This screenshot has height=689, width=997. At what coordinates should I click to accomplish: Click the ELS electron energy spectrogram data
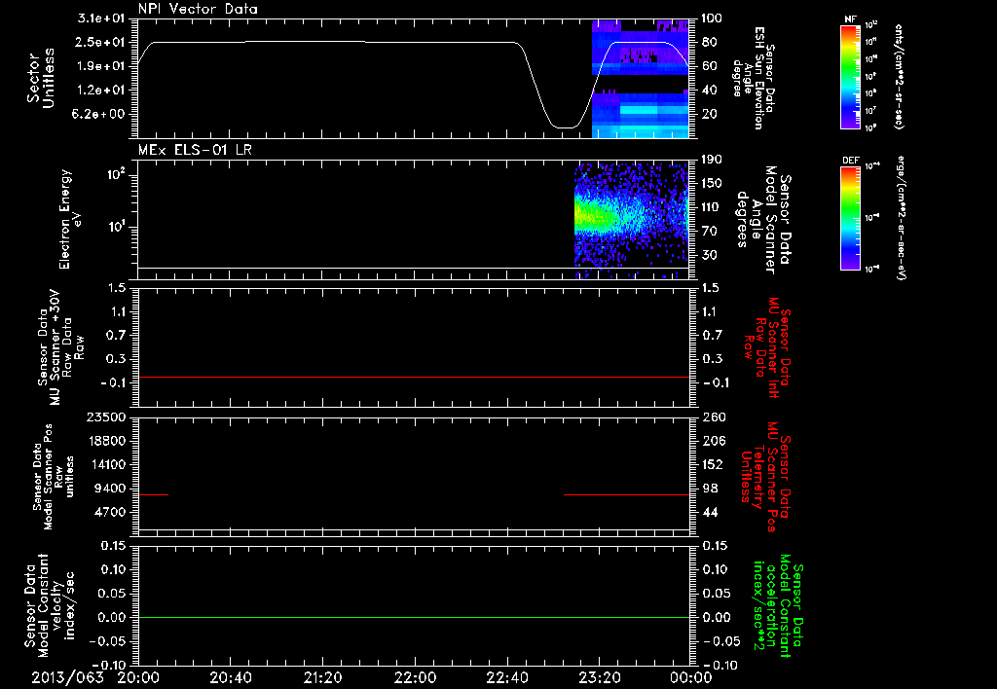(x=631, y=221)
